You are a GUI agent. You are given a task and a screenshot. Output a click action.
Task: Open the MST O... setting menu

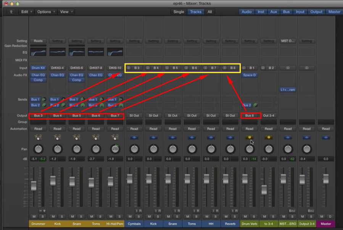click(288, 41)
